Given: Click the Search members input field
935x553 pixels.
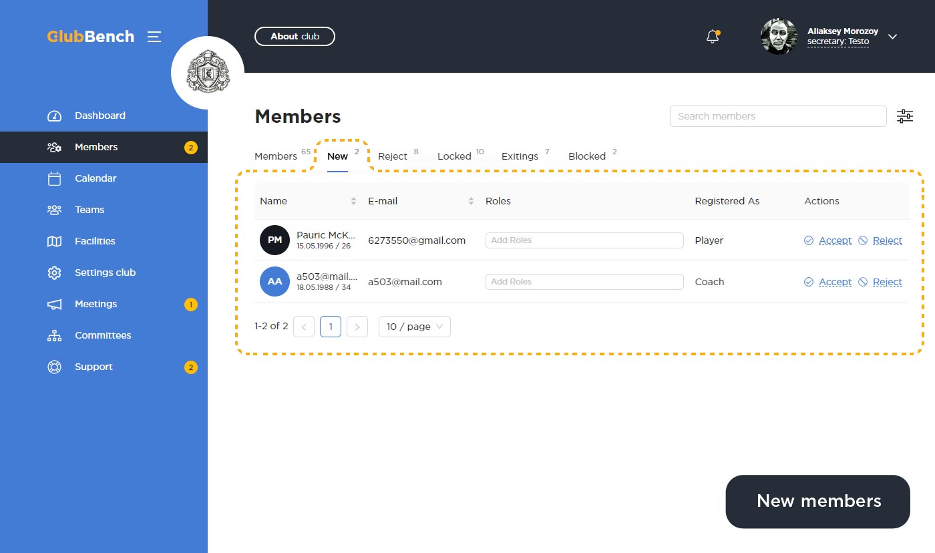Looking at the screenshot, I should (777, 116).
